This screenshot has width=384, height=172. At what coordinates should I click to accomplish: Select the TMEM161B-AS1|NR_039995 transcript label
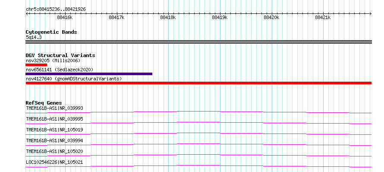55,119
